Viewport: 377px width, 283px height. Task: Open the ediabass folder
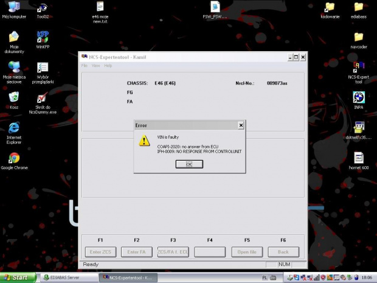click(x=359, y=10)
